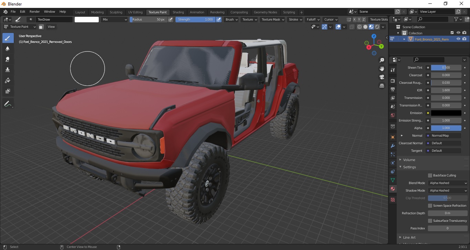Viewport: 470px width, 250px height.
Task: Click the Z axis on navigation gizmo
Action: [x=374, y=36]
